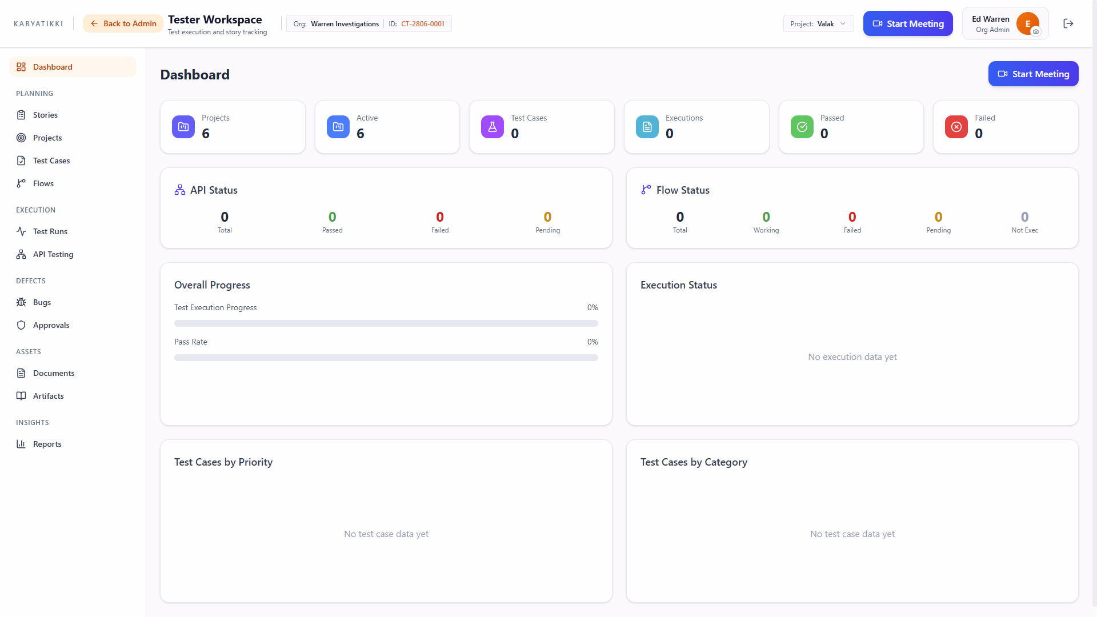
Task: Click the API Testing network icon
Action: pyautogui.click(x=21, y=254)
